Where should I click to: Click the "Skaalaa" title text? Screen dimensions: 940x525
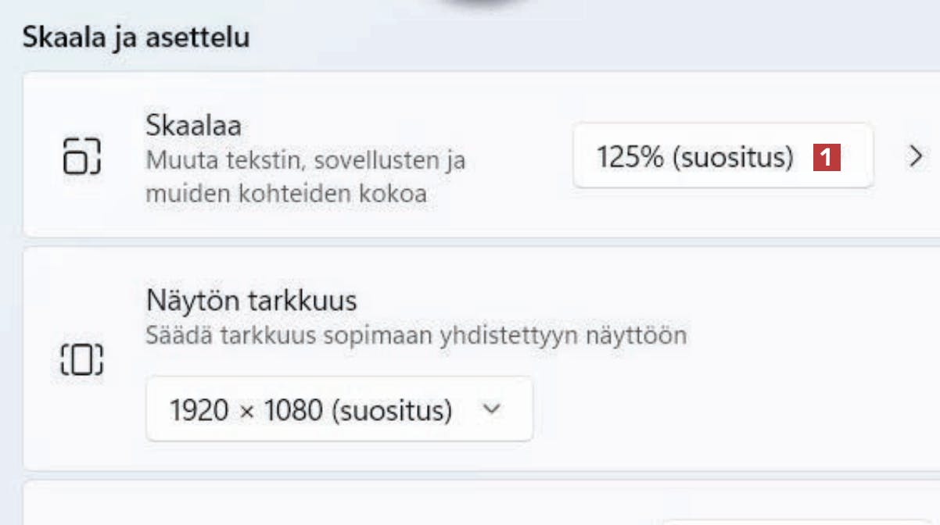coord(193,124)
